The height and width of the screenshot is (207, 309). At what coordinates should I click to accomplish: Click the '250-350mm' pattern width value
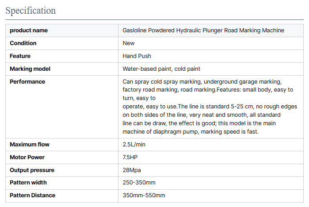point(139,183)
